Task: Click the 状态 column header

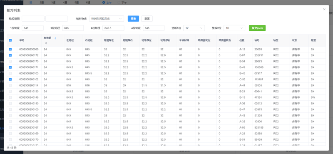Action: pos(295,40)
